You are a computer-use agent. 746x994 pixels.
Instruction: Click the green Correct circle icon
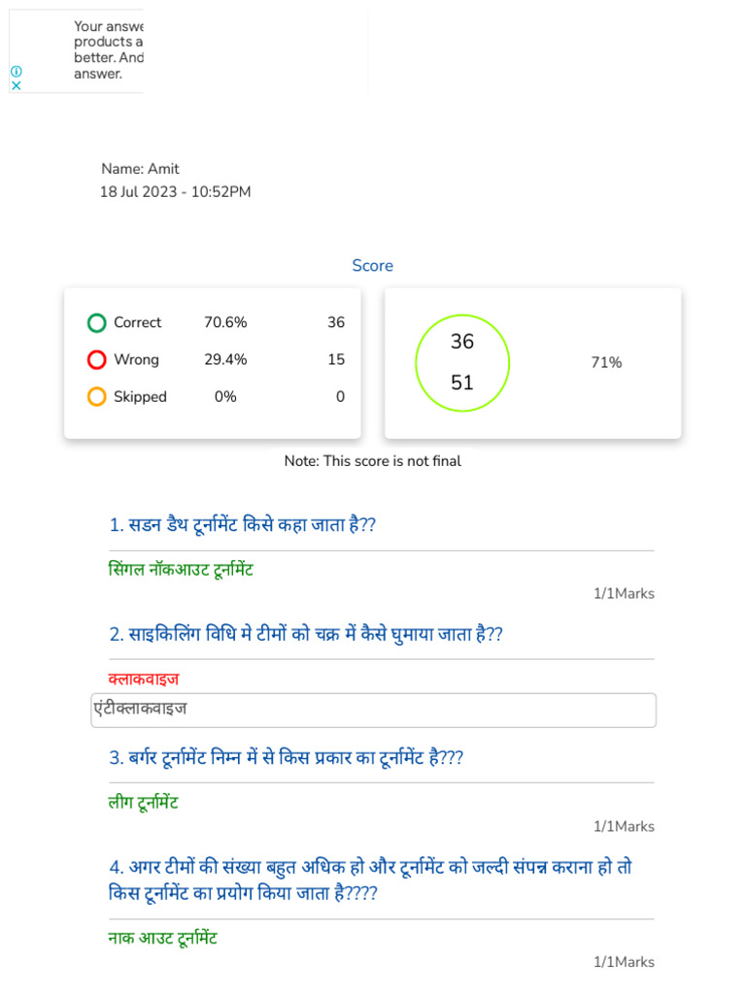[96, 322]
